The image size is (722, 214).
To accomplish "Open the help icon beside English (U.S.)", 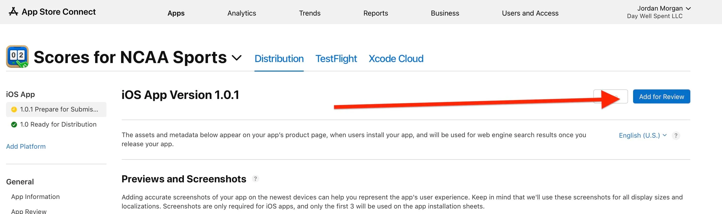I will 676,136.
